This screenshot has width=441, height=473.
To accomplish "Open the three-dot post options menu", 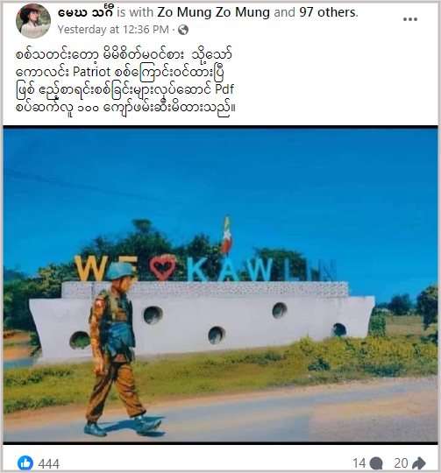I will [x=410, y=19].
